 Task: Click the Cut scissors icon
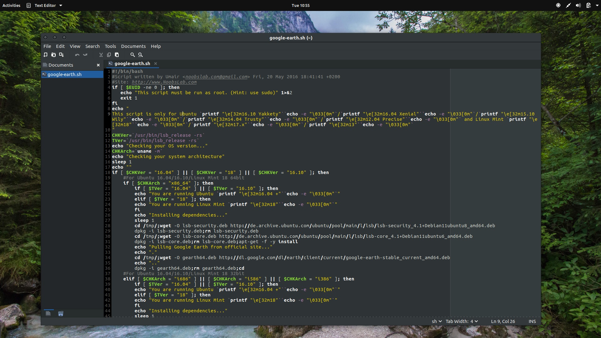tap(101, 55)
